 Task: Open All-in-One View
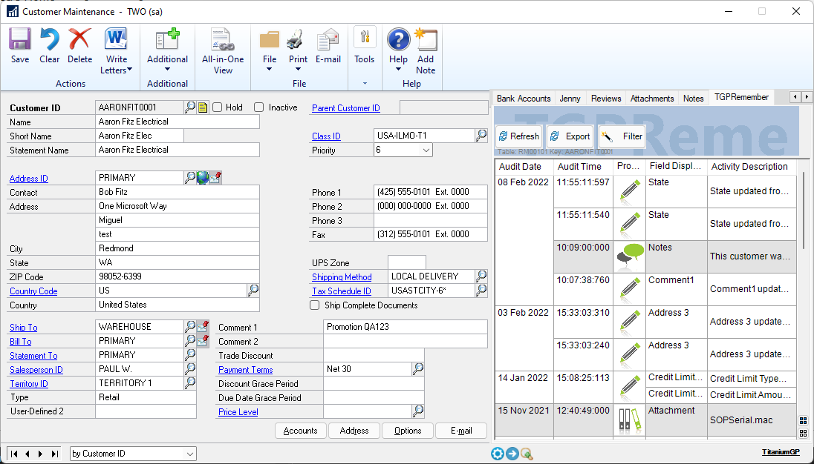pyautogui.click(x=223, y=52)
